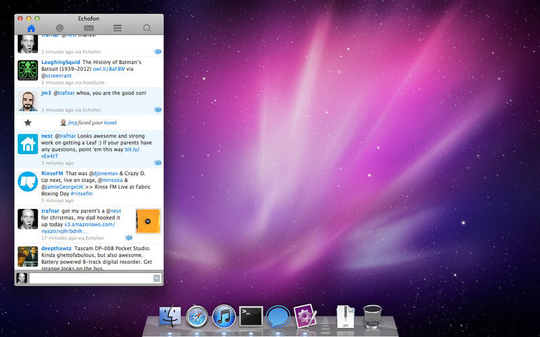
Task: Click the @nest mention in trafnar's tweet
Action: click(x=113, y=211)
